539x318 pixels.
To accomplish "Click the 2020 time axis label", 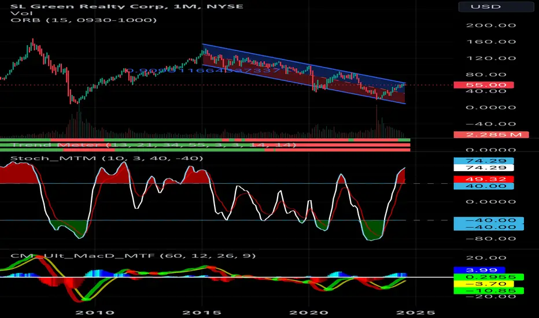I will (x=309, y=312).
